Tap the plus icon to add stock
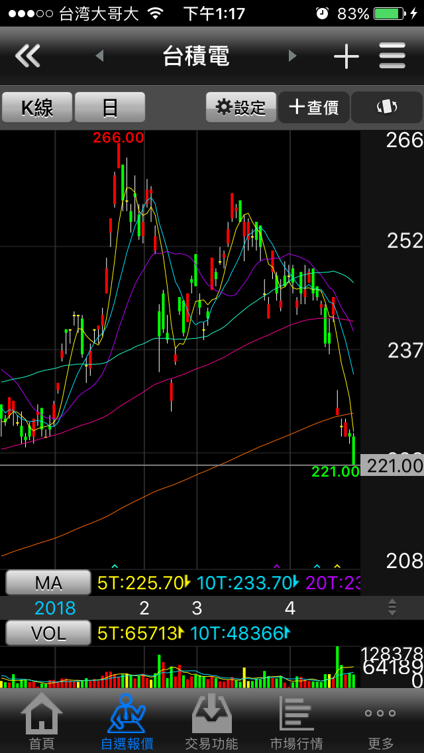This screenshot has height=753, width=424. point(346,56)
